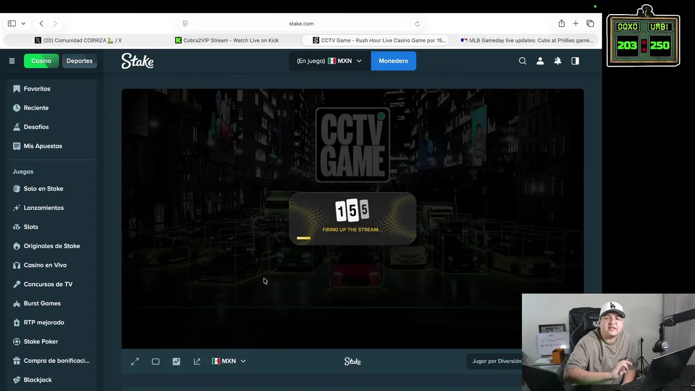Image resolution: width=695 pixels, height=391 pixels.
Task: Click the Monedero button
Action: click(393, 61)
